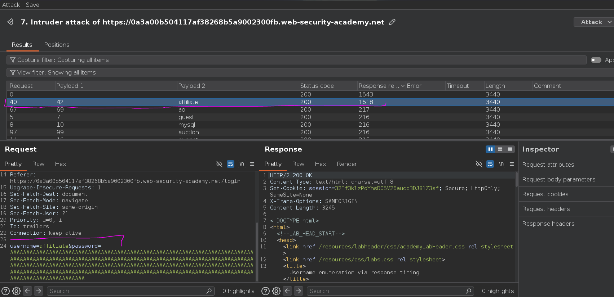Image resolution: width=614 pixels, height=297 pixels.
Task: Switch Response panel to Render view
Action: point(347,164)
